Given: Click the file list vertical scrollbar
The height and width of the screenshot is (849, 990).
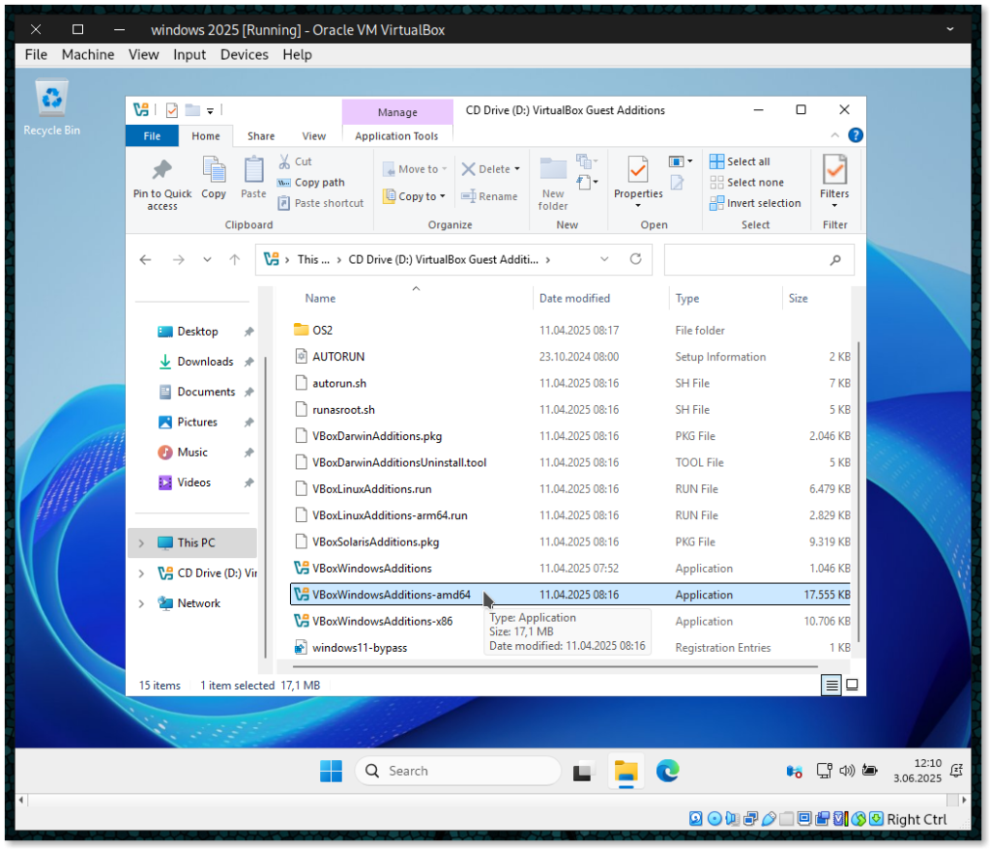Looking at the screenshot, I should (859, 490).
